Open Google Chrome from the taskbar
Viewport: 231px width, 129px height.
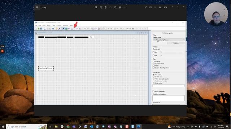click(x=68, y=126)
